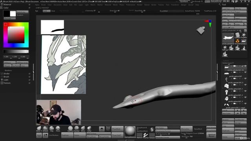Select the Move Topological brush

[39, 129]
